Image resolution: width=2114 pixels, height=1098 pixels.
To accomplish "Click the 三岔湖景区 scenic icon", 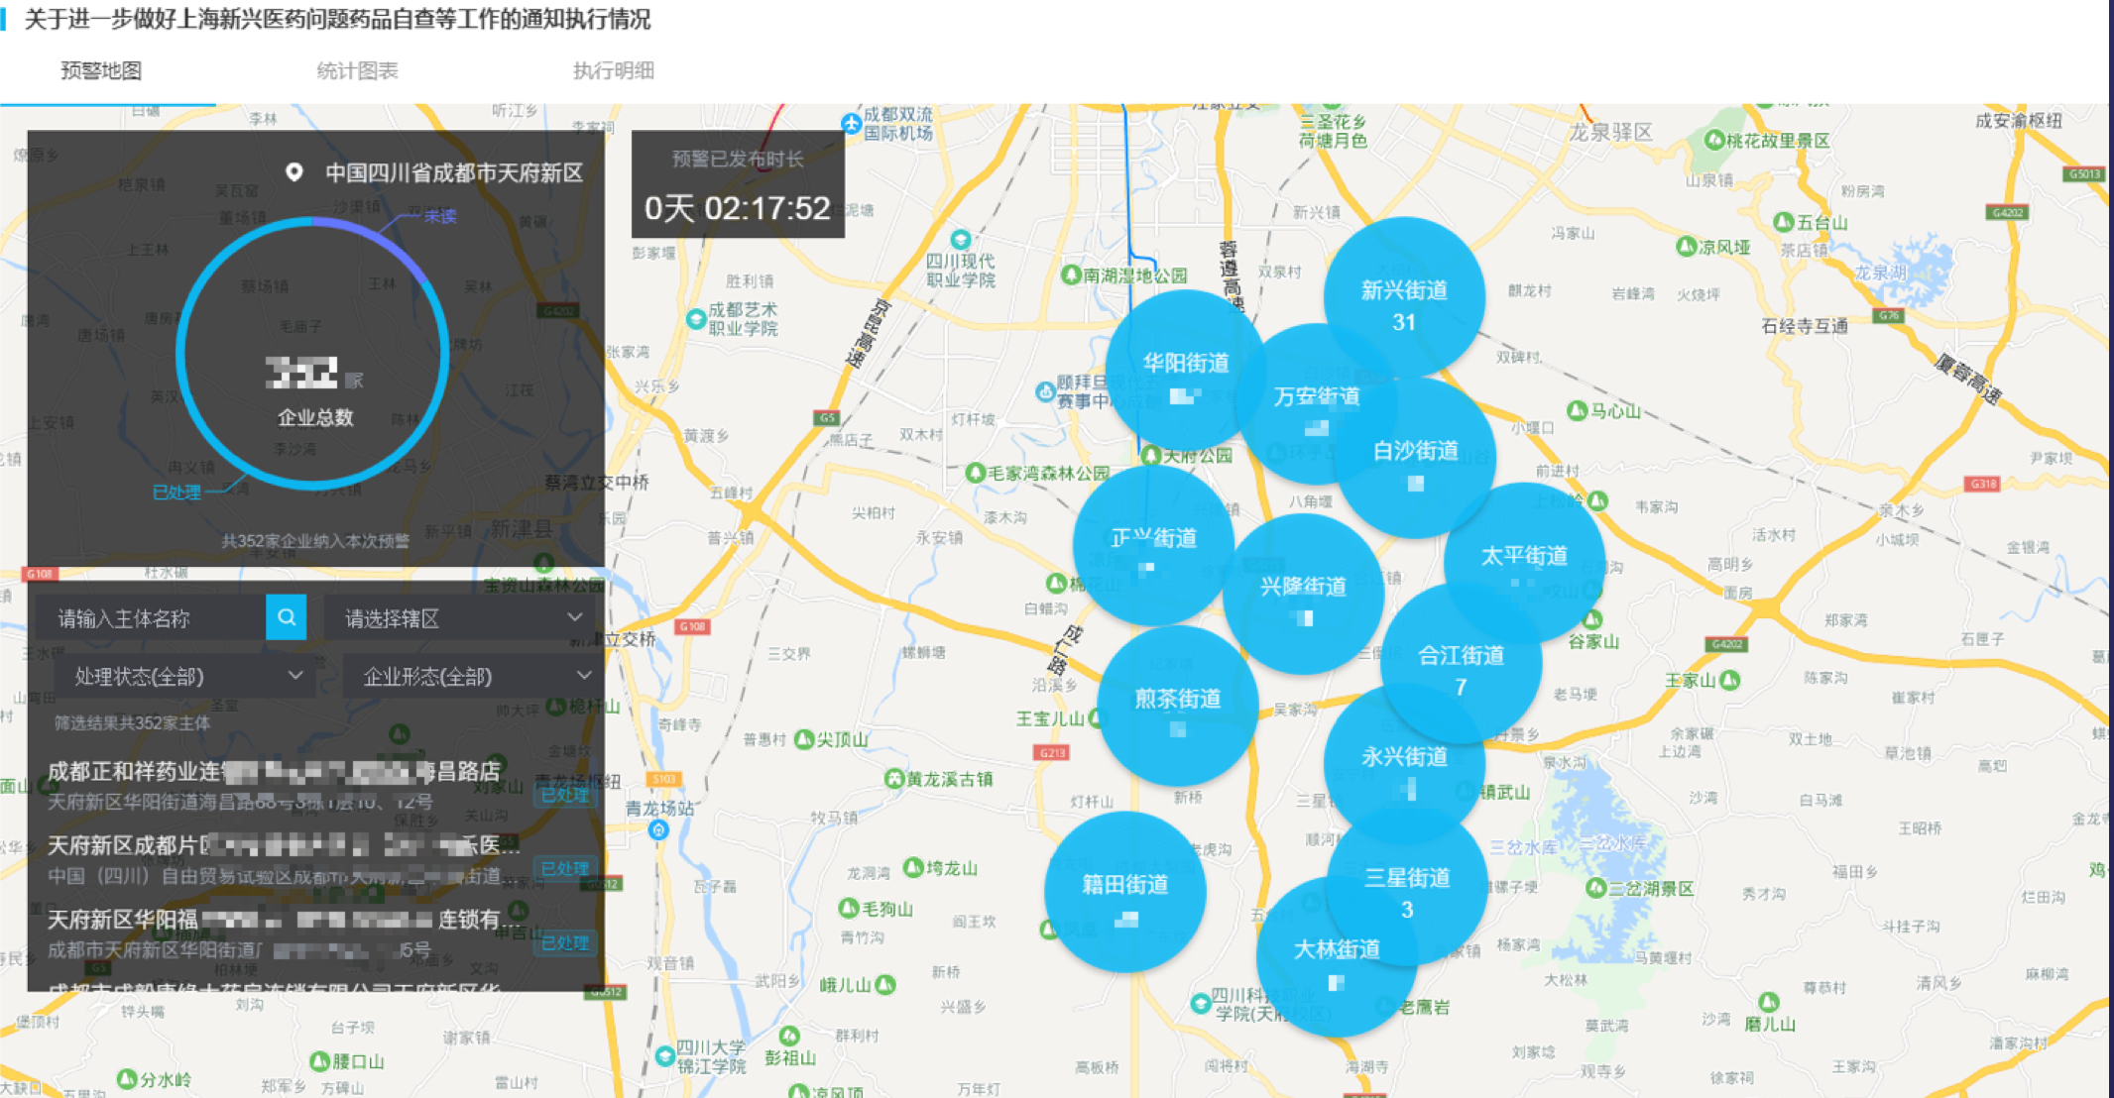I will pos(1595,888).
